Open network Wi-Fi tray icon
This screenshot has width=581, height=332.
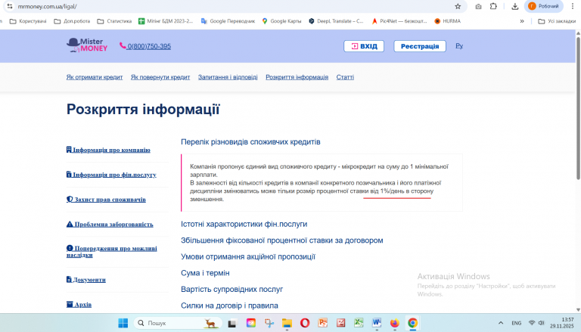point(532,323)
